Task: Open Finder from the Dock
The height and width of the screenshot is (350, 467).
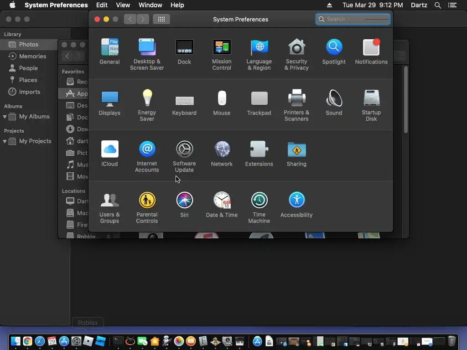Action: click(15, 341)
